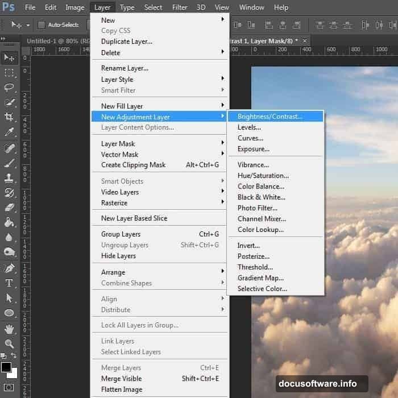This screenshot has width=398, height=398.
Task: Select the Lasso tool
Action: pyautogui.click(x=9, y=88)
